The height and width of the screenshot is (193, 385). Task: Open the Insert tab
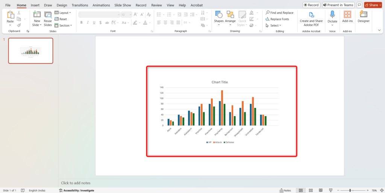pos(35,5)
